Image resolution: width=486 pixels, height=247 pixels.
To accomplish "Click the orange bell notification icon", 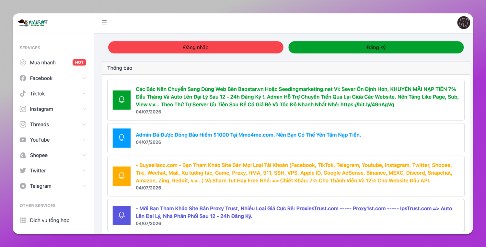I will click(121, 176).
